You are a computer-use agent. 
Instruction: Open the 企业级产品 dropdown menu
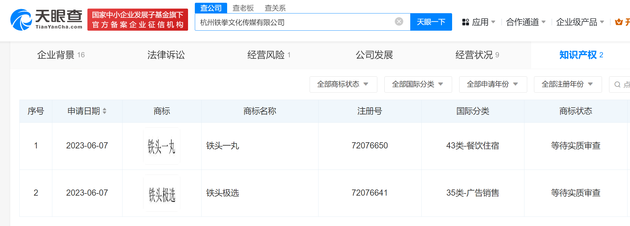[x=580, y=22]
